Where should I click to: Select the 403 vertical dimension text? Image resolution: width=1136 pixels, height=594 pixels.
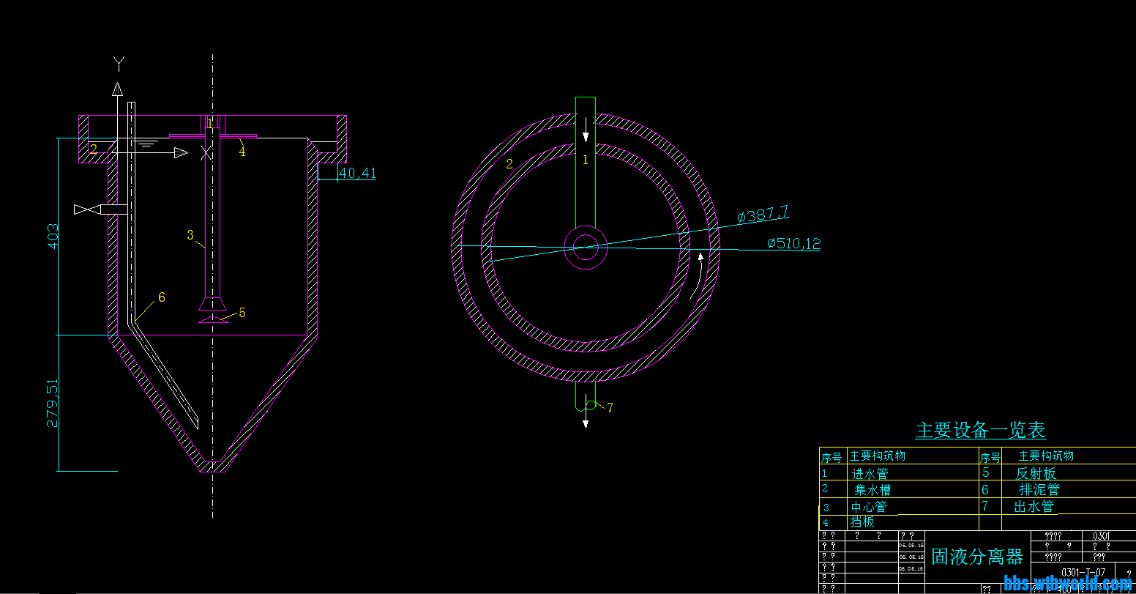tap(53, 236)
